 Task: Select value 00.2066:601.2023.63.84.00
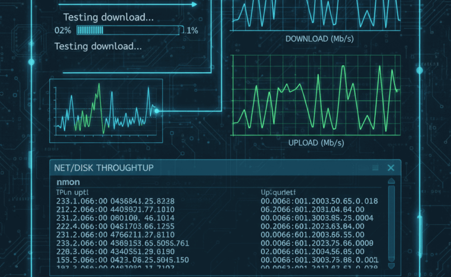click(x=312, y=226)
